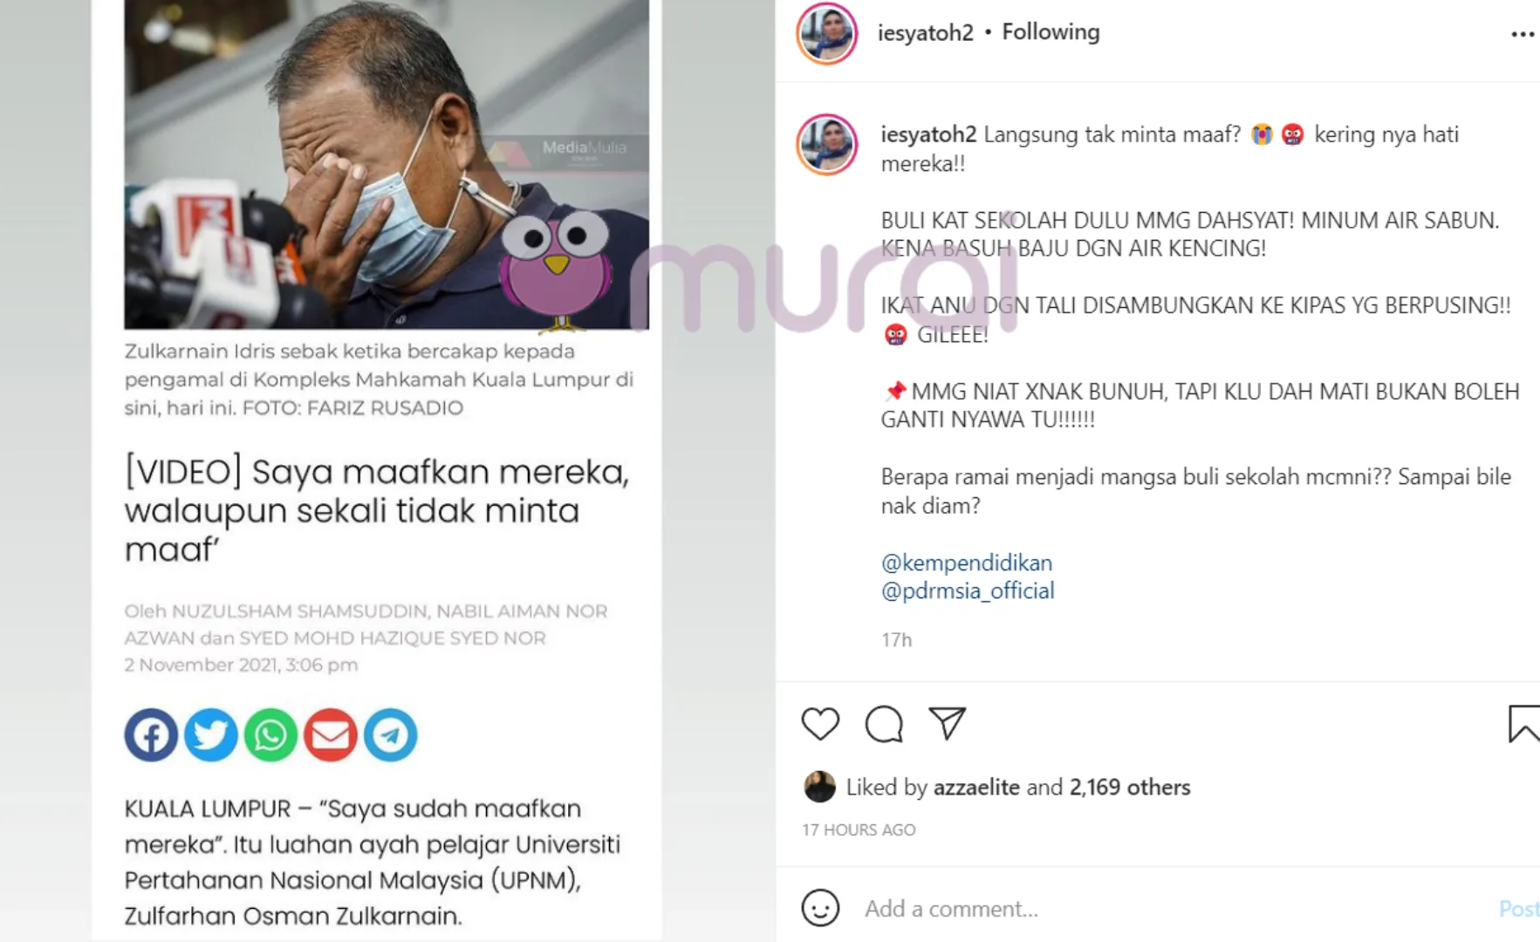Like the post with the heart icon
This screenshot has height=942, width=1540.
point(820,724)
